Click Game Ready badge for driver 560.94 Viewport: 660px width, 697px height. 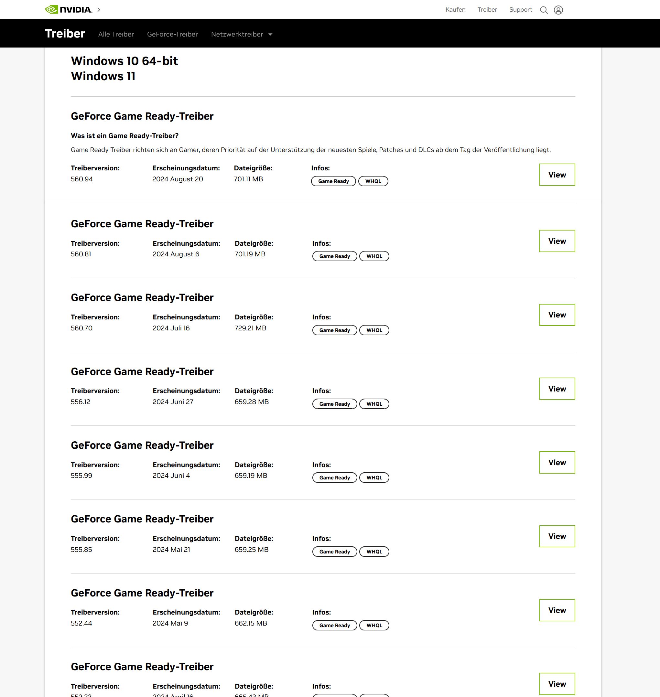[333, 181]
